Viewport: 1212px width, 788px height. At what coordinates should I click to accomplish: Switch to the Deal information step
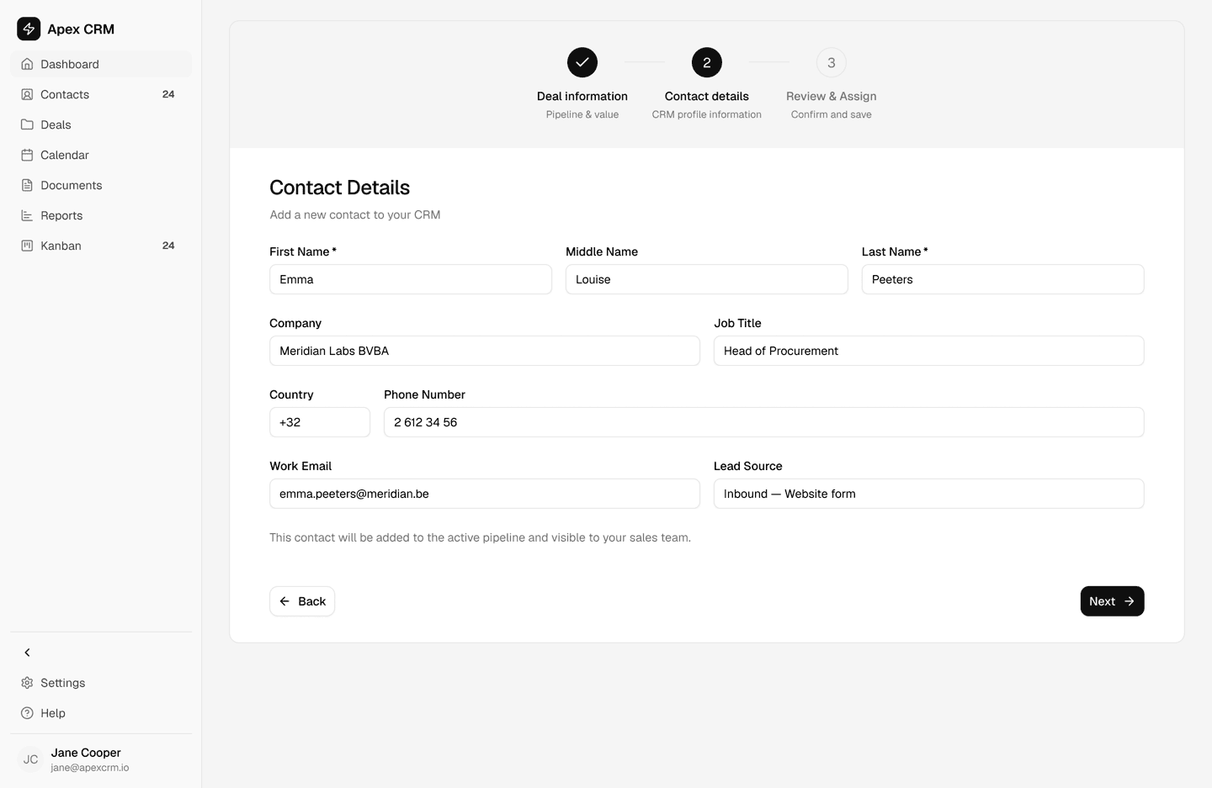[x=582, y=62]
